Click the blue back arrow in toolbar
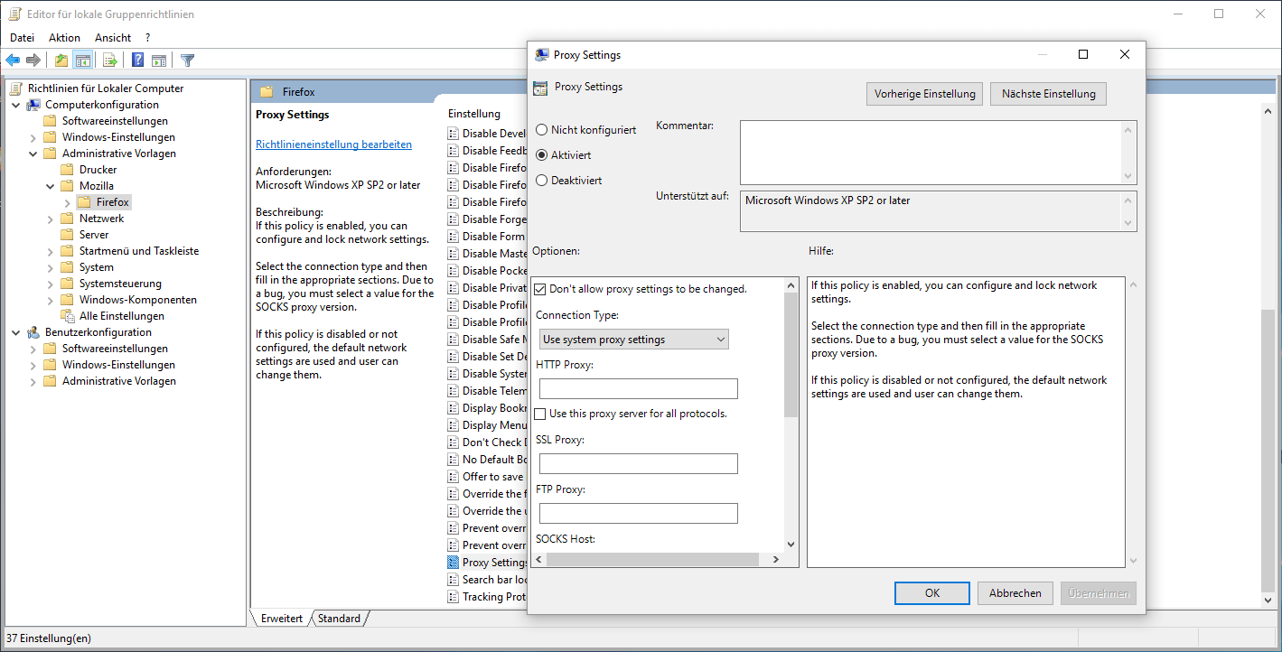1282x652 pixels. point(13,61)
